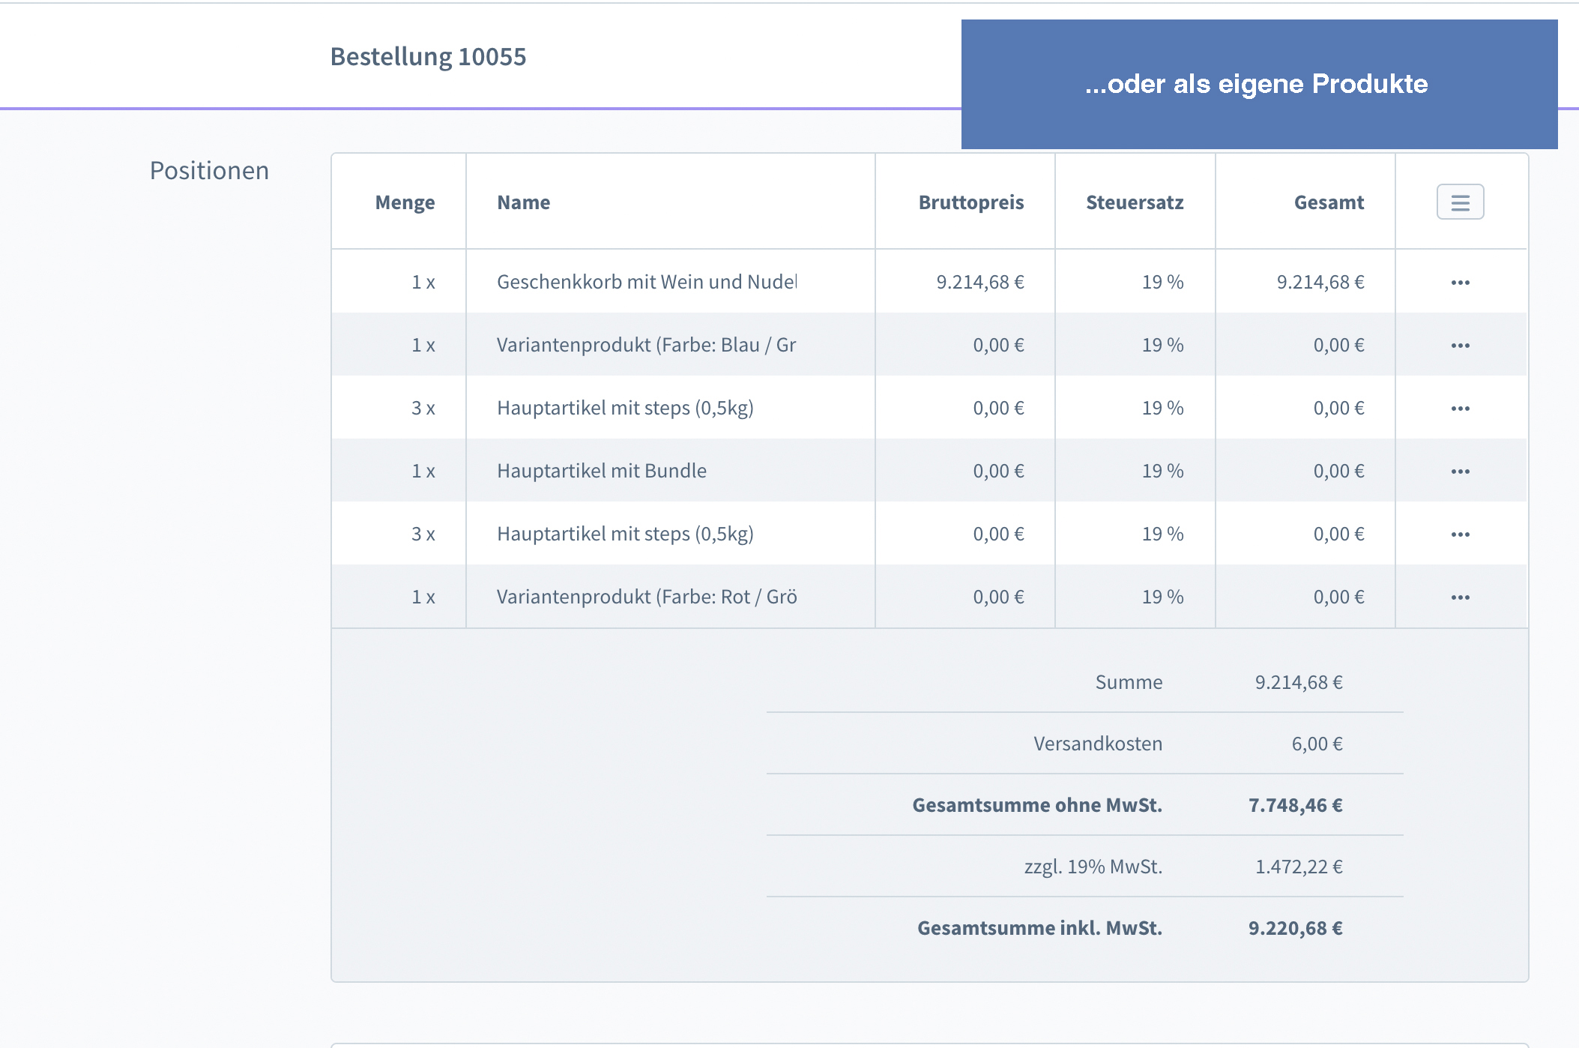Open actions menu for Hauptartikel mit Bundle row
The height and width of the screenshot is (1048, 1579).
point(1460,472)
